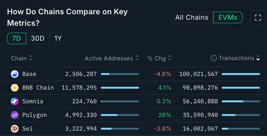This screenshot has height=136, width=267.
Task: Open the fullscreen expand view icon
Action: point(257,18)
